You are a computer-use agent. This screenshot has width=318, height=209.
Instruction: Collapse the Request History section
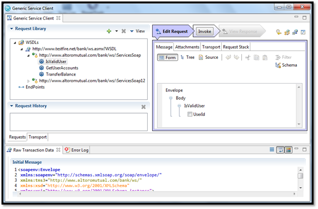(12, 106)
